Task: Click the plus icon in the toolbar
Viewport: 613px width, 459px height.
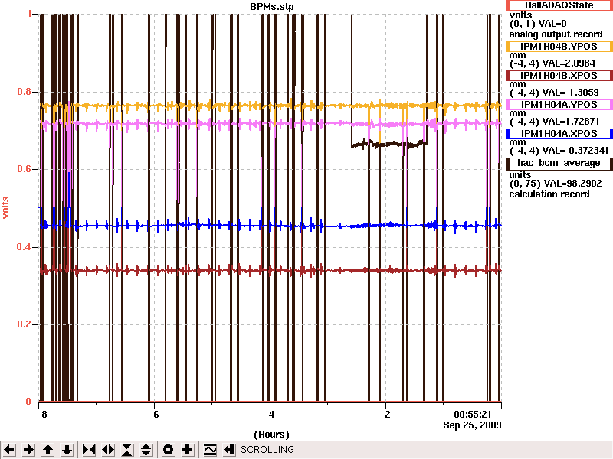Action: [187, 450]
